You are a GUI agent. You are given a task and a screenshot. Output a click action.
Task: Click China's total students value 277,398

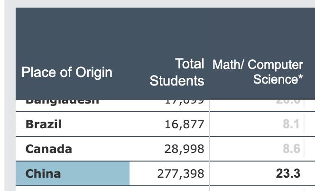point(181,174)
